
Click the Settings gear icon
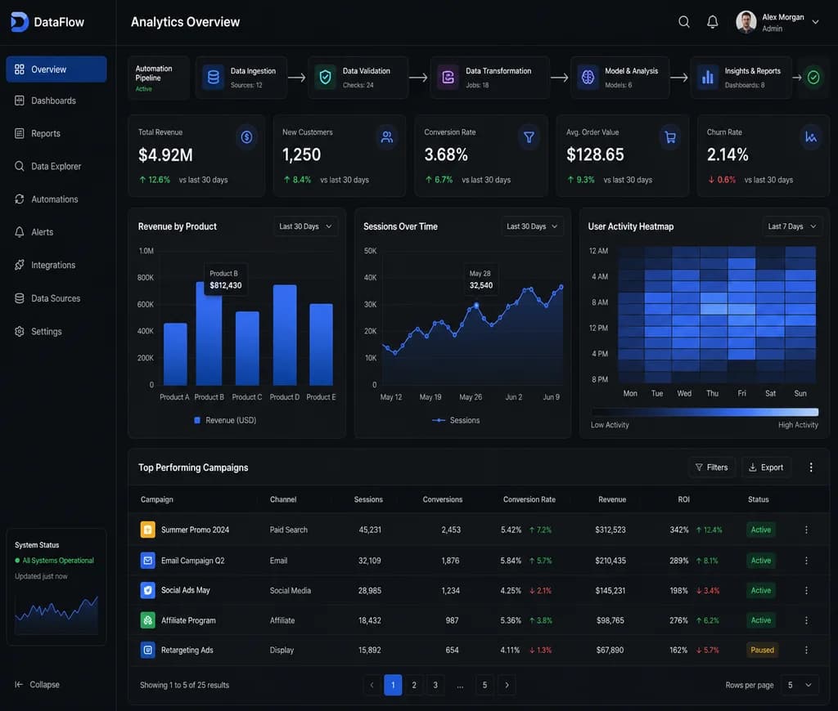(20, 332)
